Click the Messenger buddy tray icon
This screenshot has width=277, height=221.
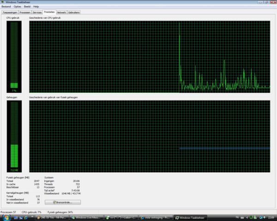[255, 217]
